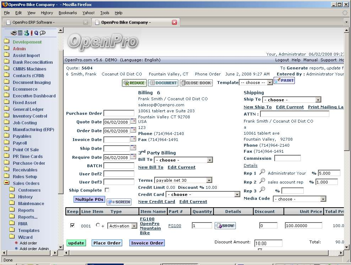351x265 pixels.
Task: Open the Quote Date calendar picker
Action: 133,122
